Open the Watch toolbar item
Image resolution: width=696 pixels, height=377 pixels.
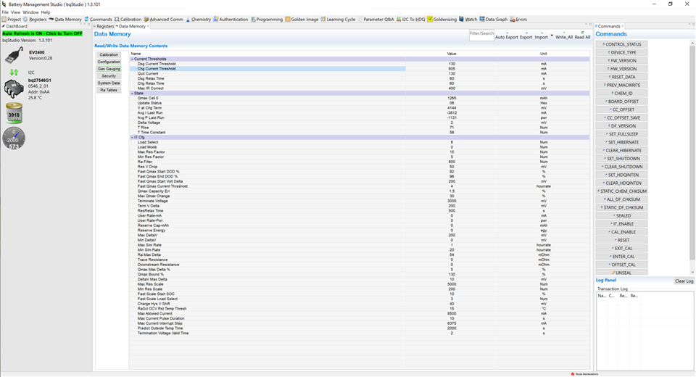click(468, 19)
